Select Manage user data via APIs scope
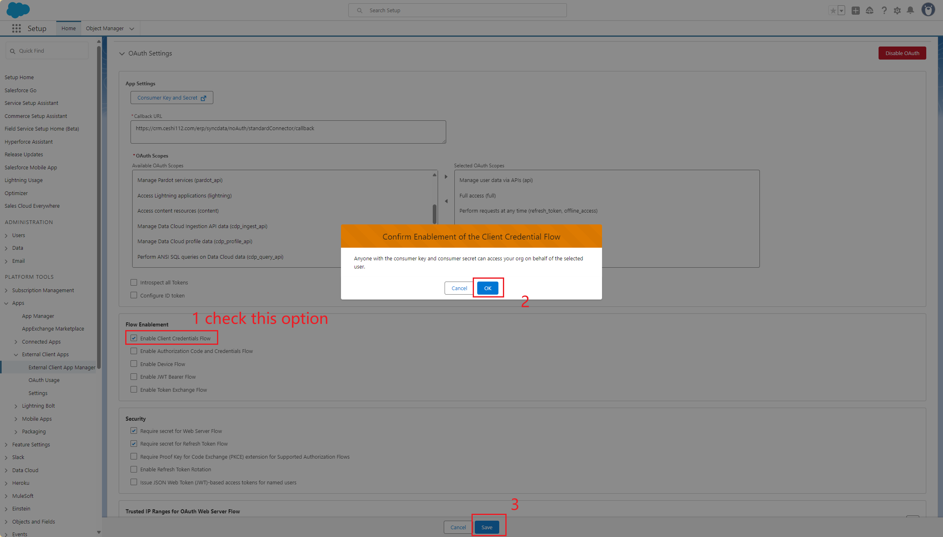This screenshot has width=943, height=537. click(x=496, y=180)
